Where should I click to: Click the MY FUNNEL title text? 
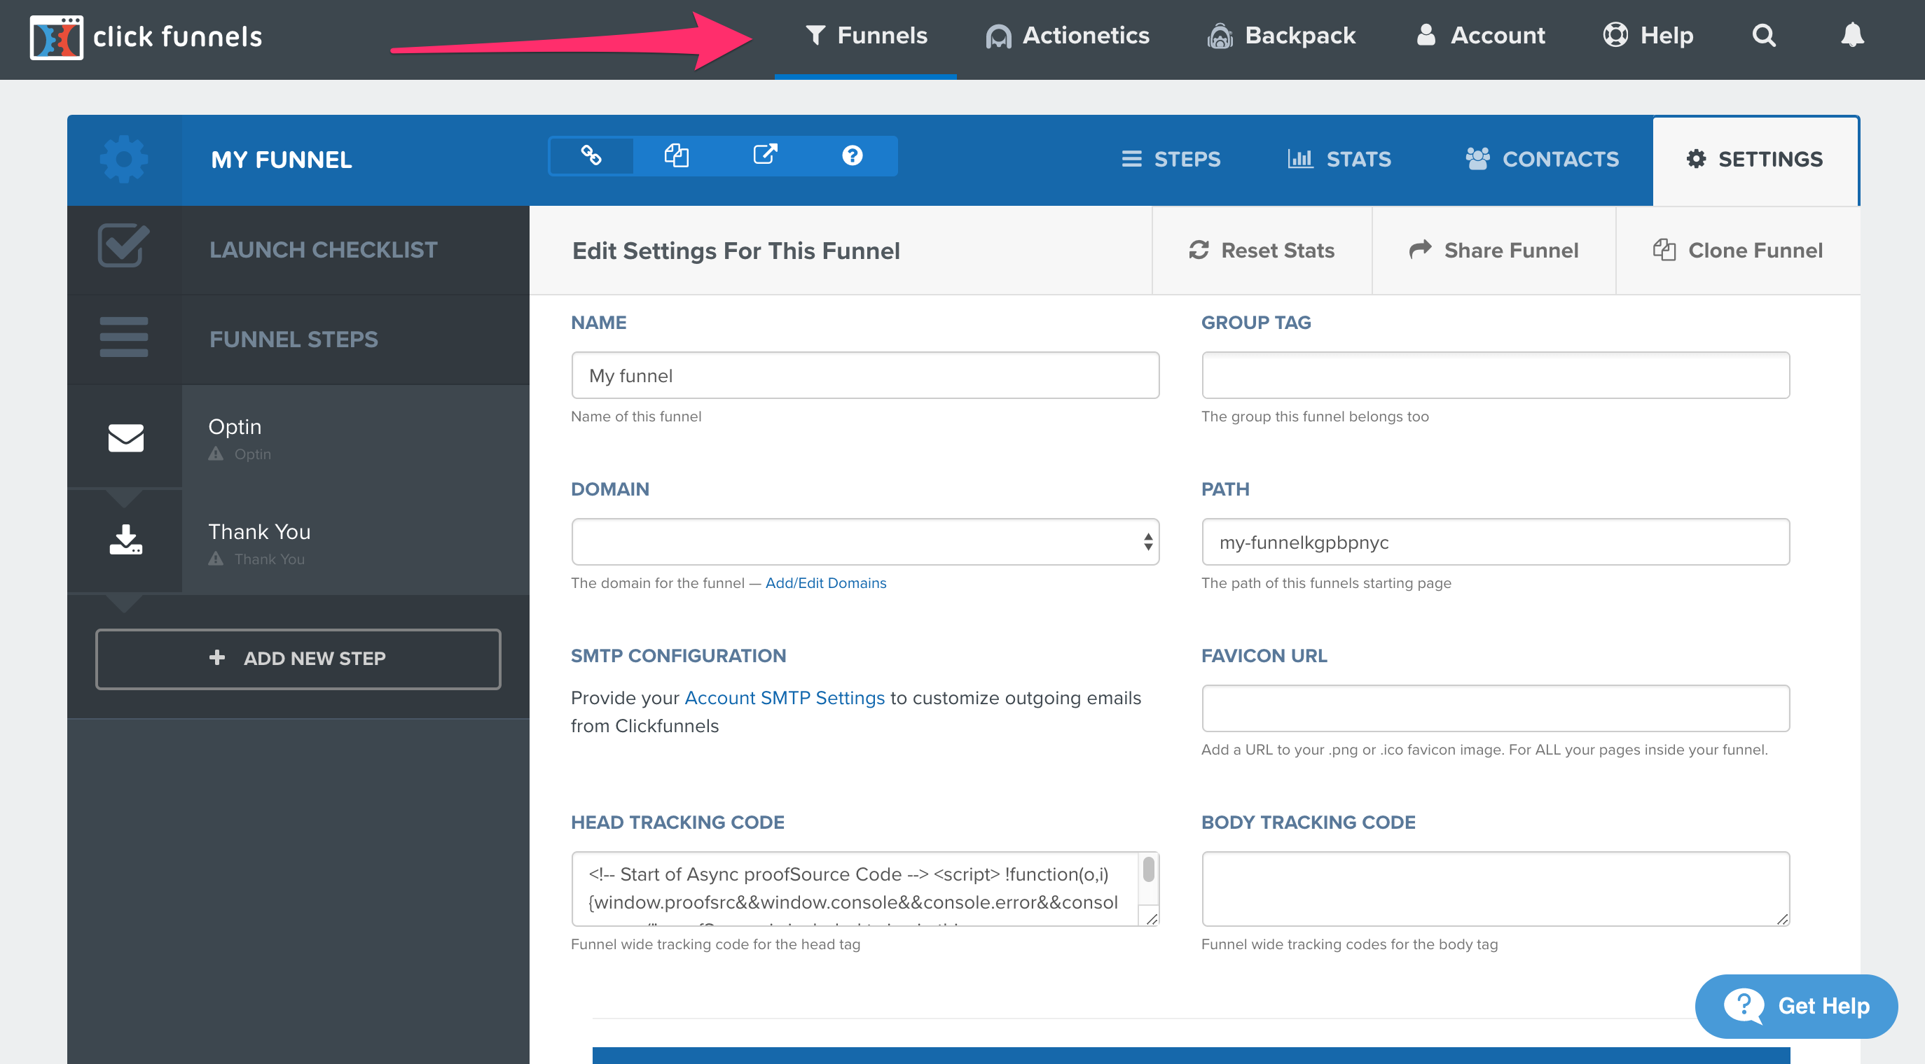point(281,160)
